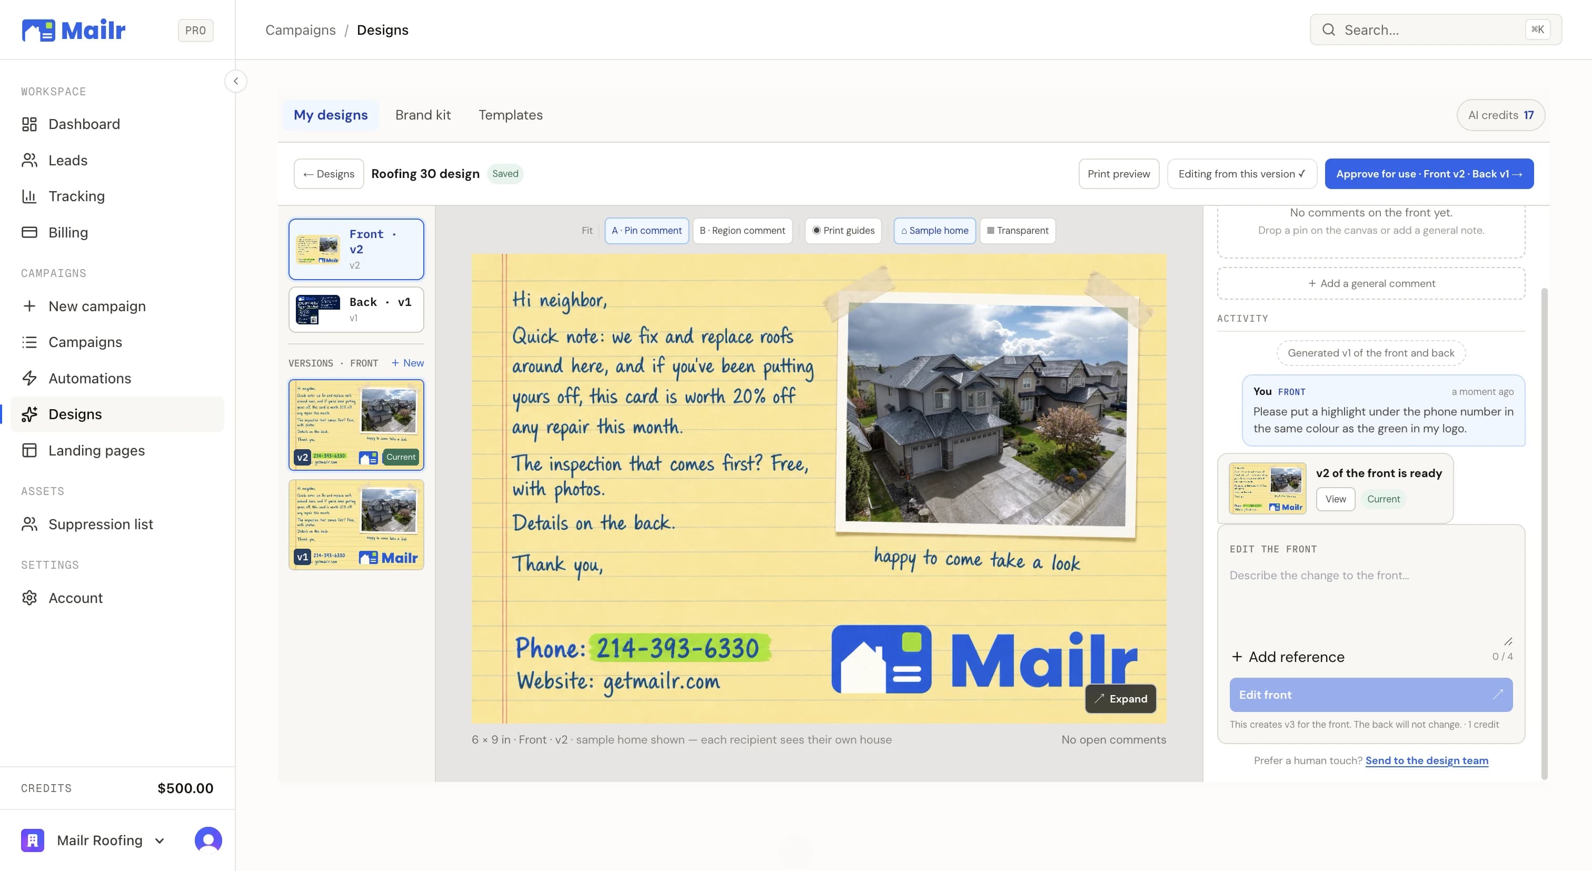Select the Back v1 side tab

(356, 309)
